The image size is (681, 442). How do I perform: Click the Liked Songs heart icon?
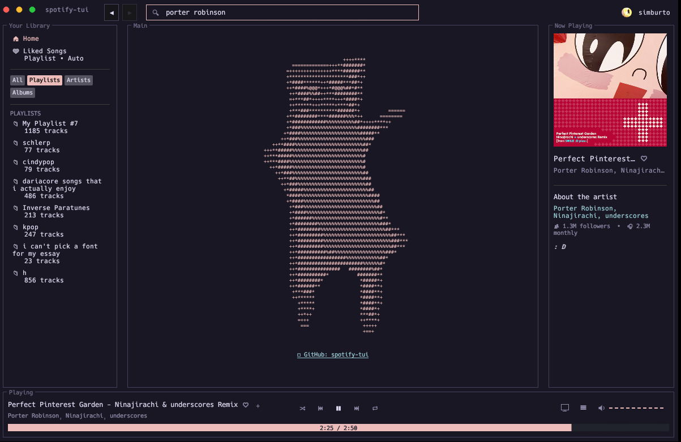tap(16, 52)
